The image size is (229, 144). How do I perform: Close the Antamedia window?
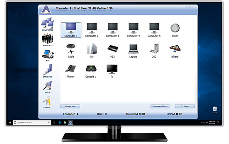(194, 7)
